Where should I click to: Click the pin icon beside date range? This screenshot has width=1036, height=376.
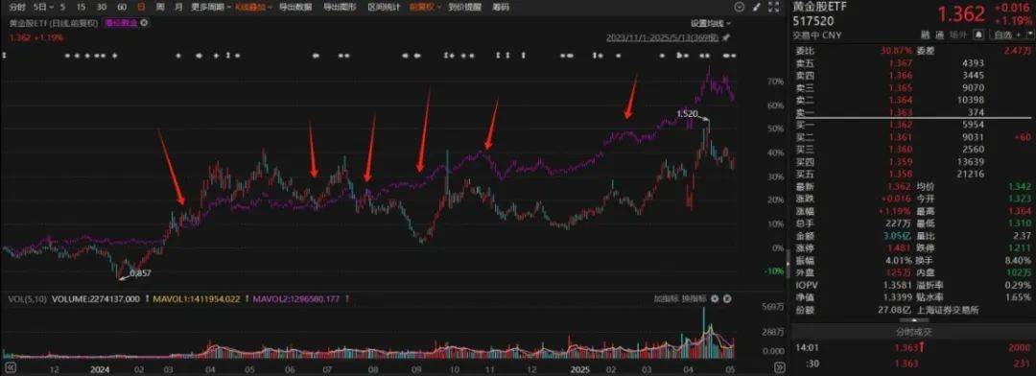click(x=726, y=37)
